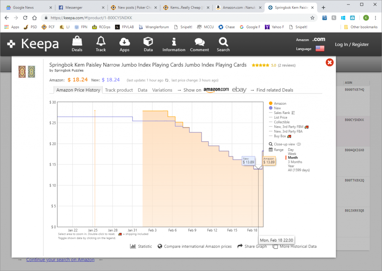Toggle Collectible in the legend
This screenshot has height=271, width=382.
pos(279,122)
